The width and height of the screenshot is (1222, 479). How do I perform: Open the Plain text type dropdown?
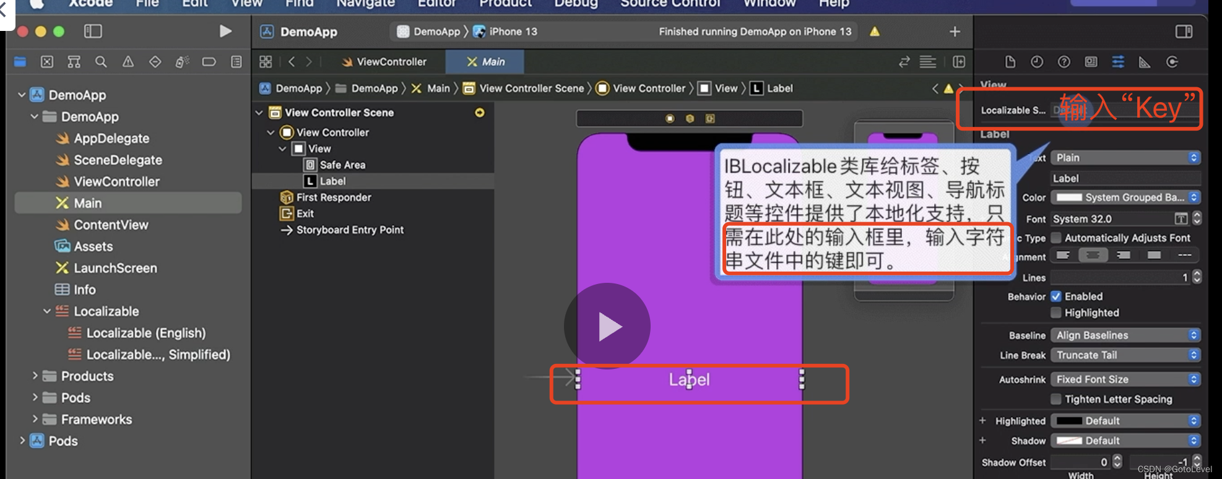1126,158
